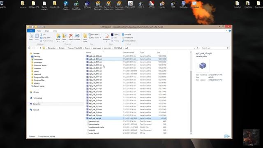
Task: Switch to details view icon in status bar
Action: click(x=226, y=136)
